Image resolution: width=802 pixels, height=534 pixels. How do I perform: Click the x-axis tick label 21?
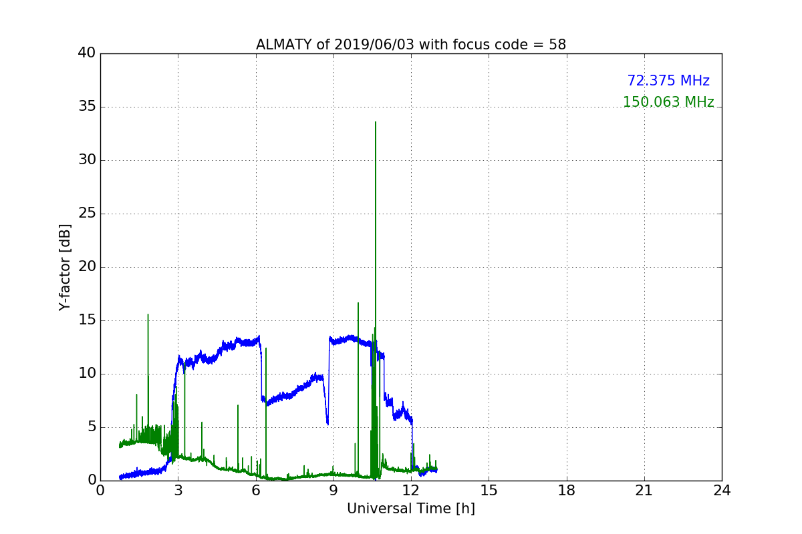pos(644,491)
